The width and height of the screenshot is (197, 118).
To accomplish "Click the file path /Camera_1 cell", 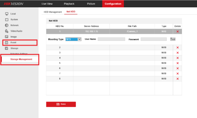I will pos(132,31).
